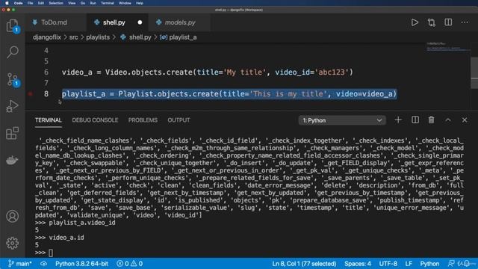The image size is (478, 269).
Task: Toggle the breakpoint on line 8
Action: click(30, 93)
